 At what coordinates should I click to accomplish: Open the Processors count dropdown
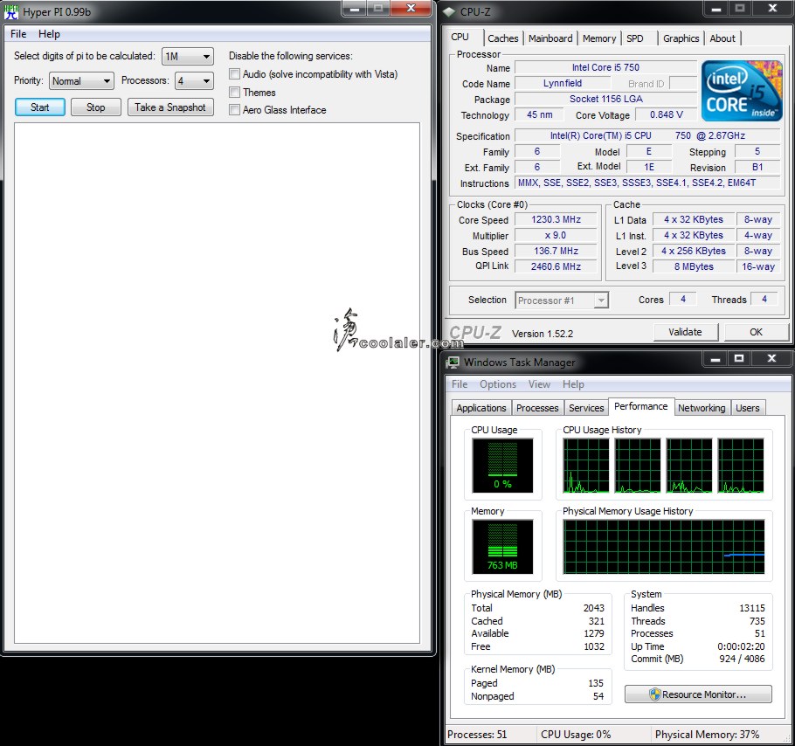pyautogui.click(x=194, y=80)
